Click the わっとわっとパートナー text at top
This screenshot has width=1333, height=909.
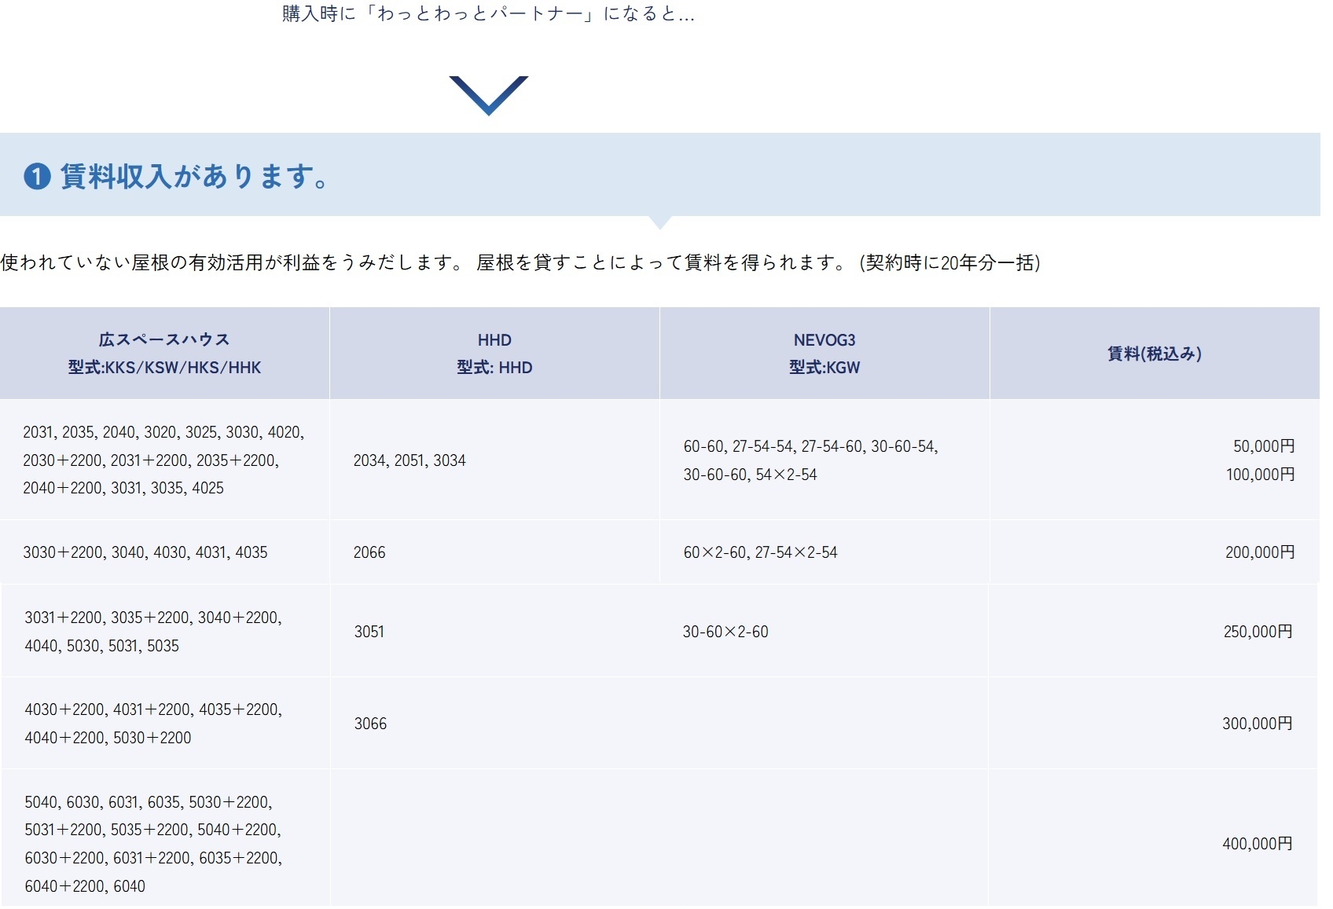[488, 14]
